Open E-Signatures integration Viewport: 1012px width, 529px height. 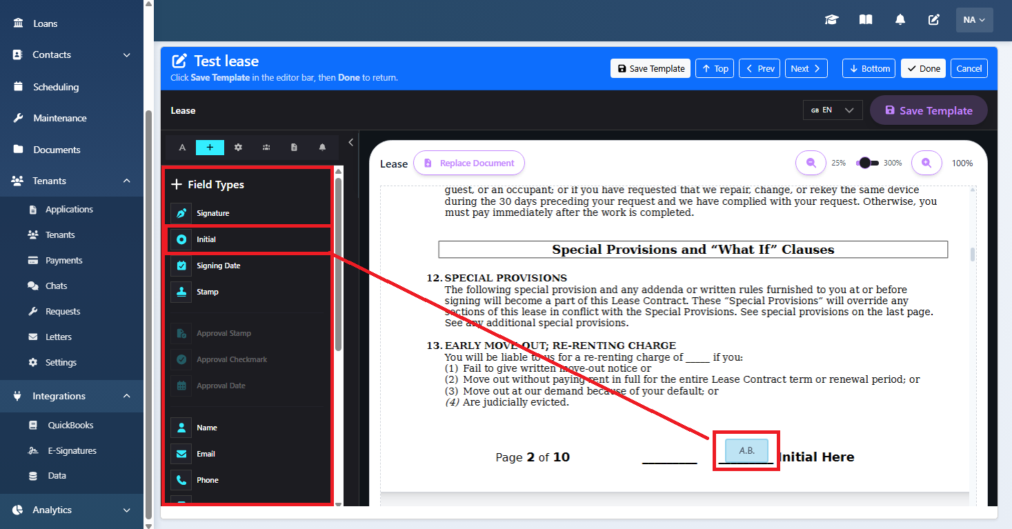(x=72, y=450)
